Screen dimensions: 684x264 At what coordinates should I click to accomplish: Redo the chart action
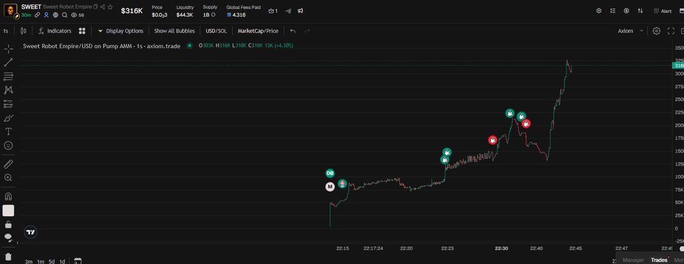(308, 31)
